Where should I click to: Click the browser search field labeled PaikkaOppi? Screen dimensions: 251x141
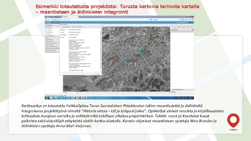[x=165, y=20]
